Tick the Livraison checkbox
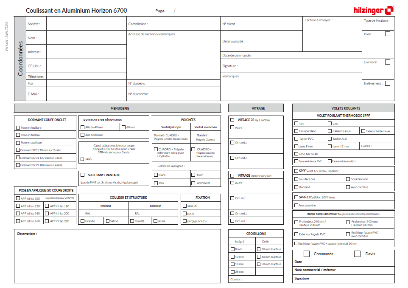 pos(388,62)
